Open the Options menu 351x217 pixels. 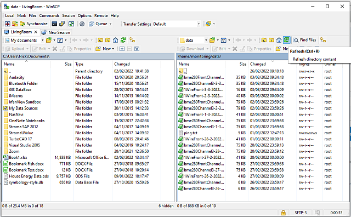click(x=84, y=16)
